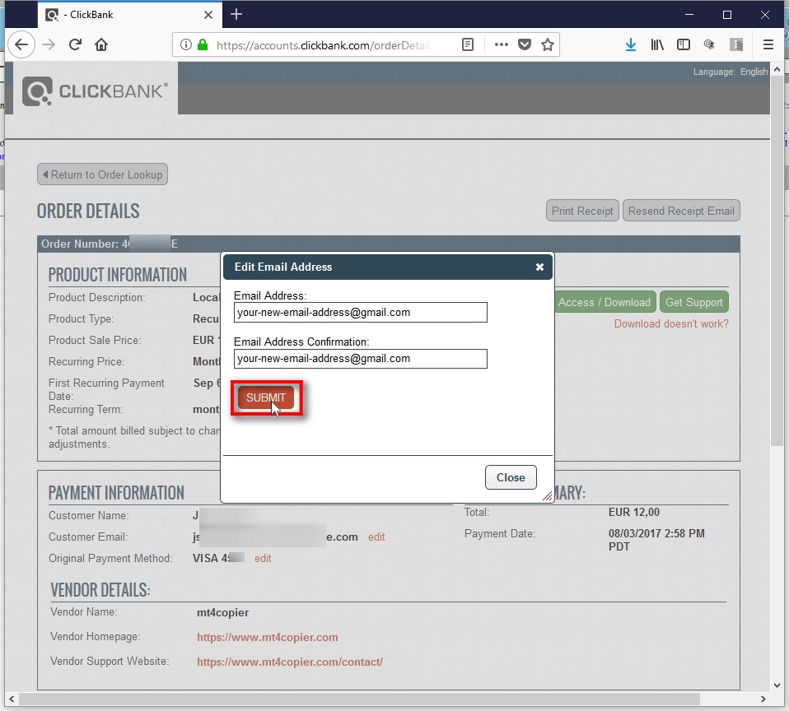The width and height of the screenshot is (789, 711).
Task: Click the "EUR 12,00" total value
Action: (634, 512)
